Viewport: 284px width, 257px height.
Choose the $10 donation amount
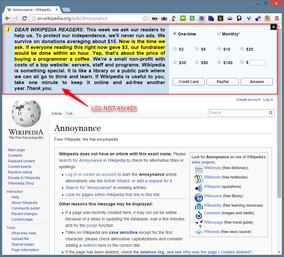(x=219, y=49)
